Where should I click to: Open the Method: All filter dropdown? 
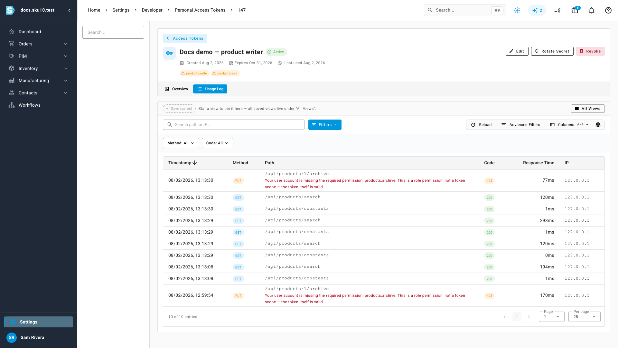tap(181, 143)
